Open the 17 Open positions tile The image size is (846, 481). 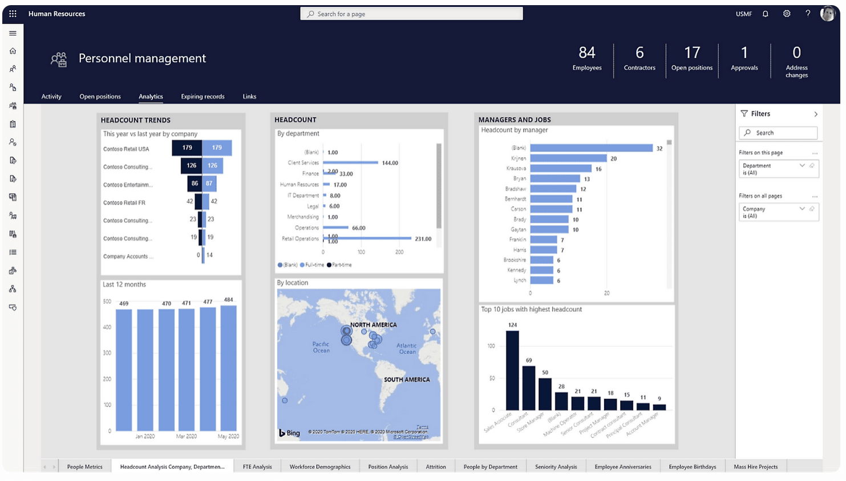click(x=692, y=59)
